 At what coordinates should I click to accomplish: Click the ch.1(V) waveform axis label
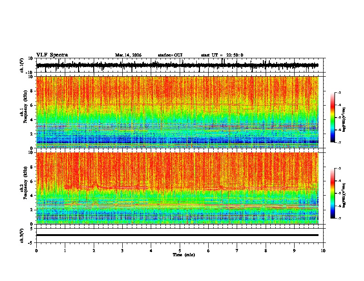tap(22, 65)
